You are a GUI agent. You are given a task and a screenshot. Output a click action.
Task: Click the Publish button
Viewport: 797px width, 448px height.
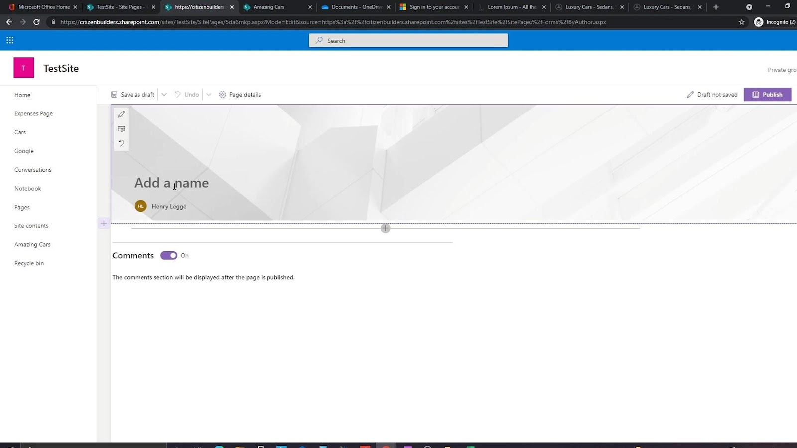coord(767,95)
